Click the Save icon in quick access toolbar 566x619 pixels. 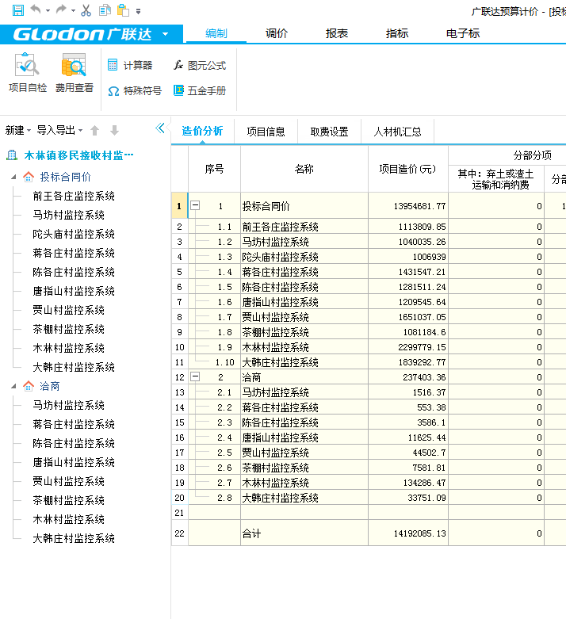(17, 10)
